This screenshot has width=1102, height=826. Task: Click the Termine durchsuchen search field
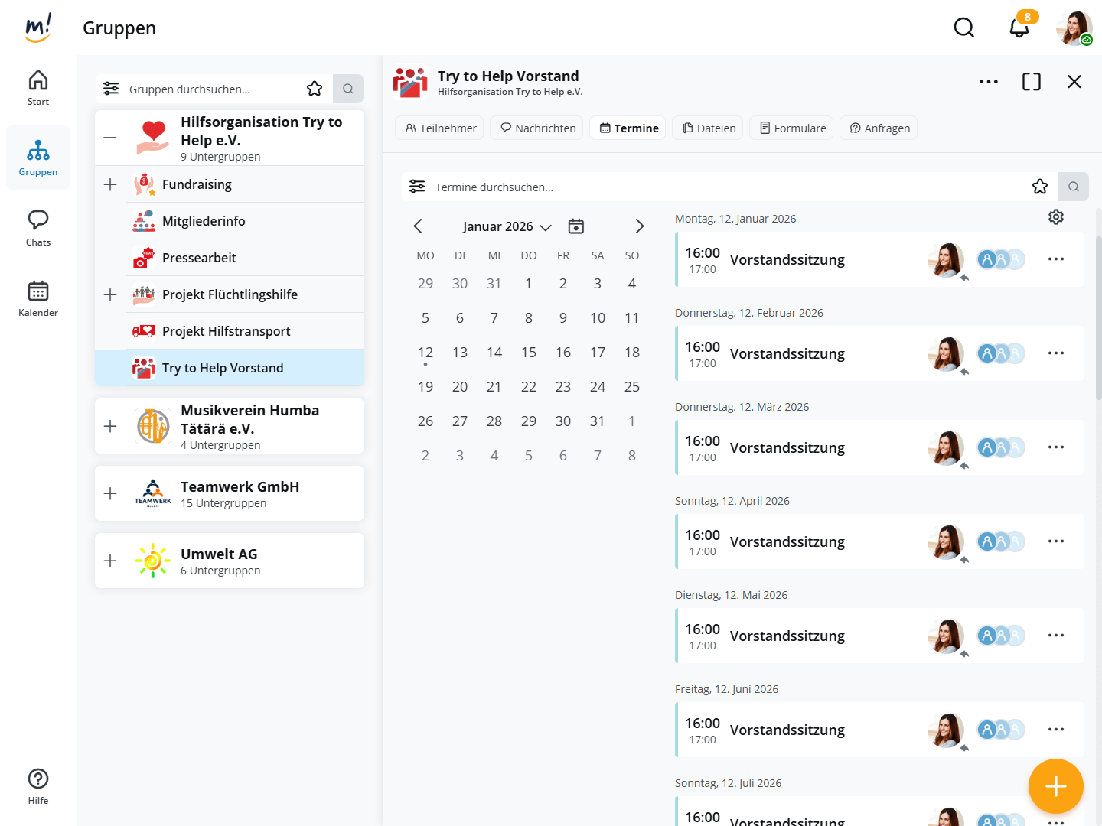[x=719, y=187]
